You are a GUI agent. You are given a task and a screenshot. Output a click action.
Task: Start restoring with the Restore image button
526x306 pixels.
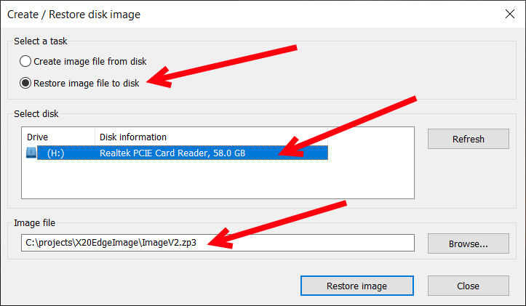pyautogui.click(x=356, y=286)
